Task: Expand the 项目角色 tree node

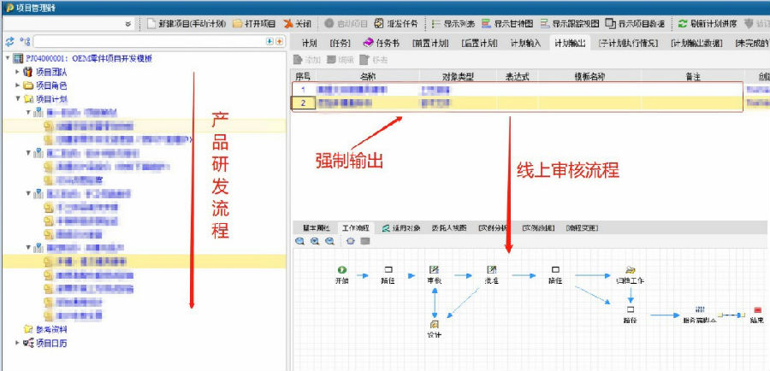Action: tap(18, 85)
